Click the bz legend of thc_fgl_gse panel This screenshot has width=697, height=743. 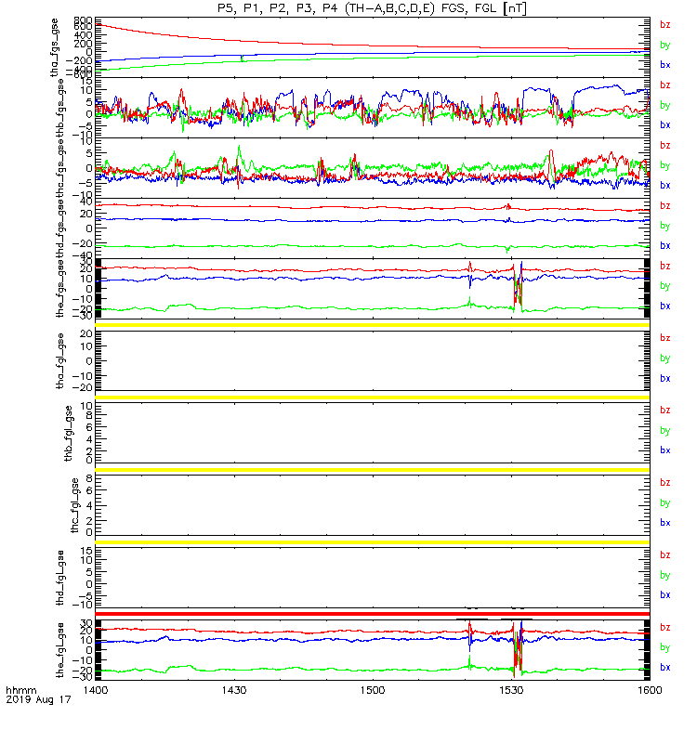(x=665, y=482)
